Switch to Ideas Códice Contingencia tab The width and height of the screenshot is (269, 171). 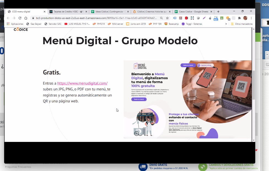click(110, 12)
